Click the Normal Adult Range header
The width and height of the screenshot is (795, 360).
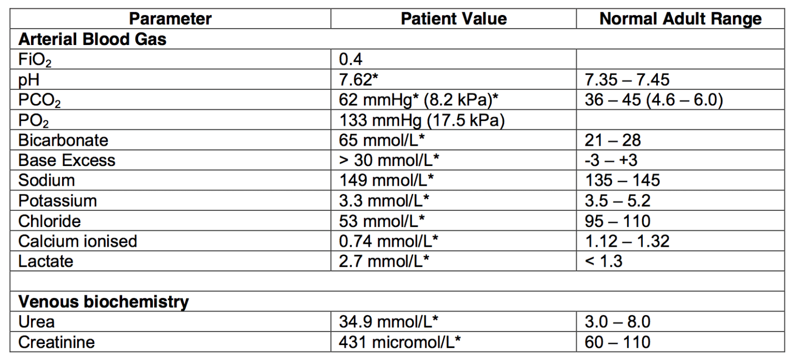[680, 19]
